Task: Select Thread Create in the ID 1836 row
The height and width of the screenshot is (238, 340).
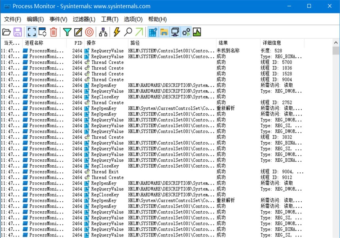Action: [108, 68]
